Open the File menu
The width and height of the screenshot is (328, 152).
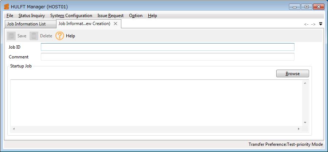tap(10, 16)
